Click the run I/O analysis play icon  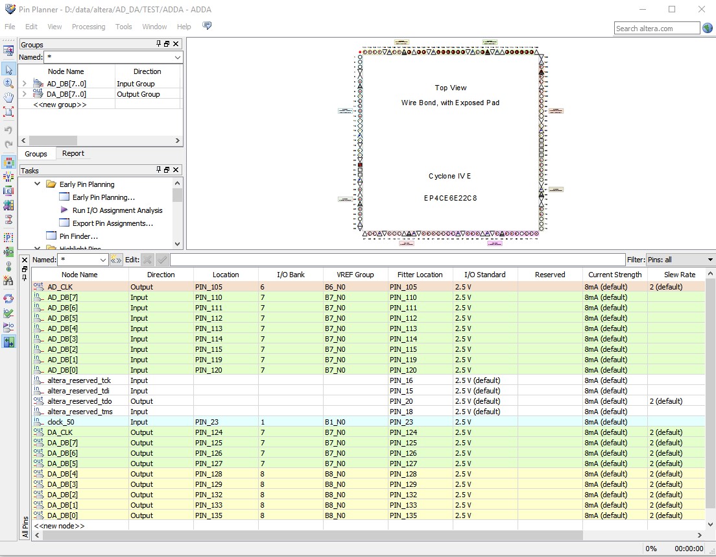pos(8,327)
